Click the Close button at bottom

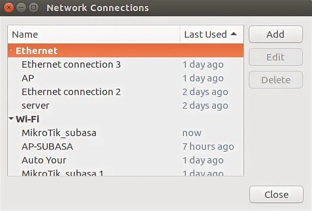(276, 194)
